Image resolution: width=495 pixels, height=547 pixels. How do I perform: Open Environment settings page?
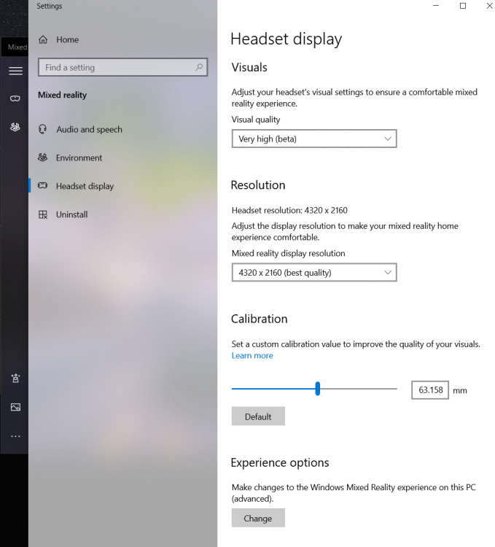79,158
